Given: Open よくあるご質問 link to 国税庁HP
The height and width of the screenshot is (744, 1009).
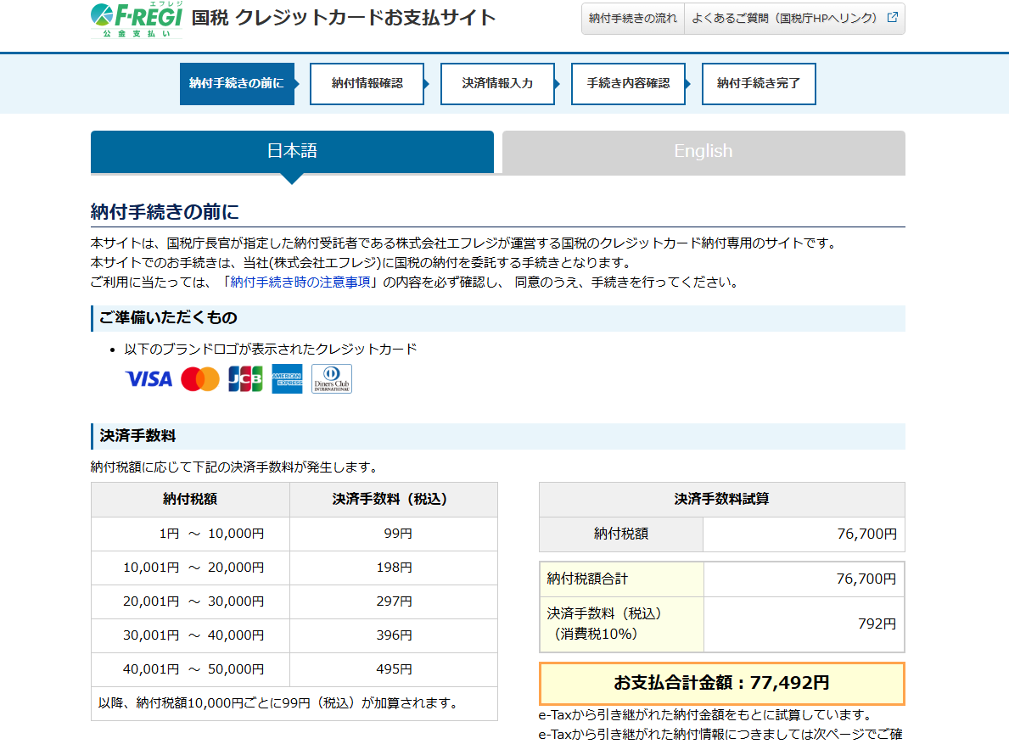Looking at the screenshot, I should [785, 18].
